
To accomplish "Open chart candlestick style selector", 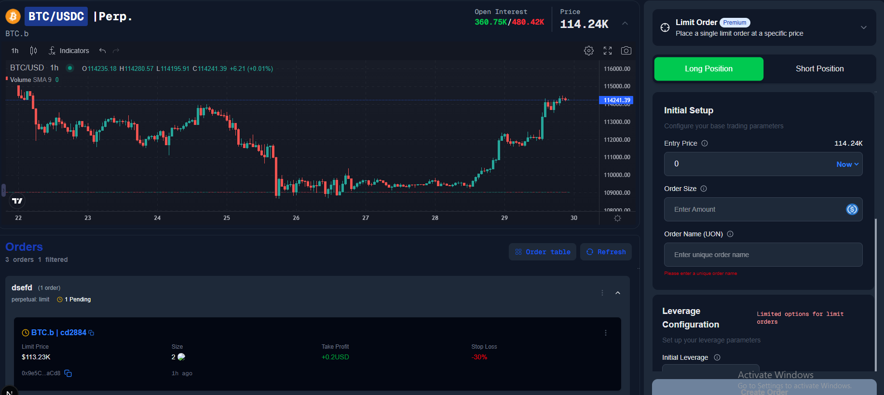I will (33, 51).
